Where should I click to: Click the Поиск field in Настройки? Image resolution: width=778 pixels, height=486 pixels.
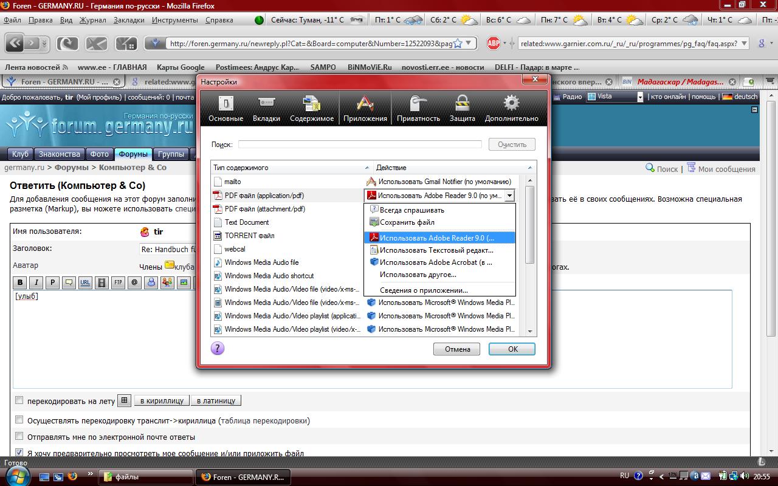click(360, 145)
